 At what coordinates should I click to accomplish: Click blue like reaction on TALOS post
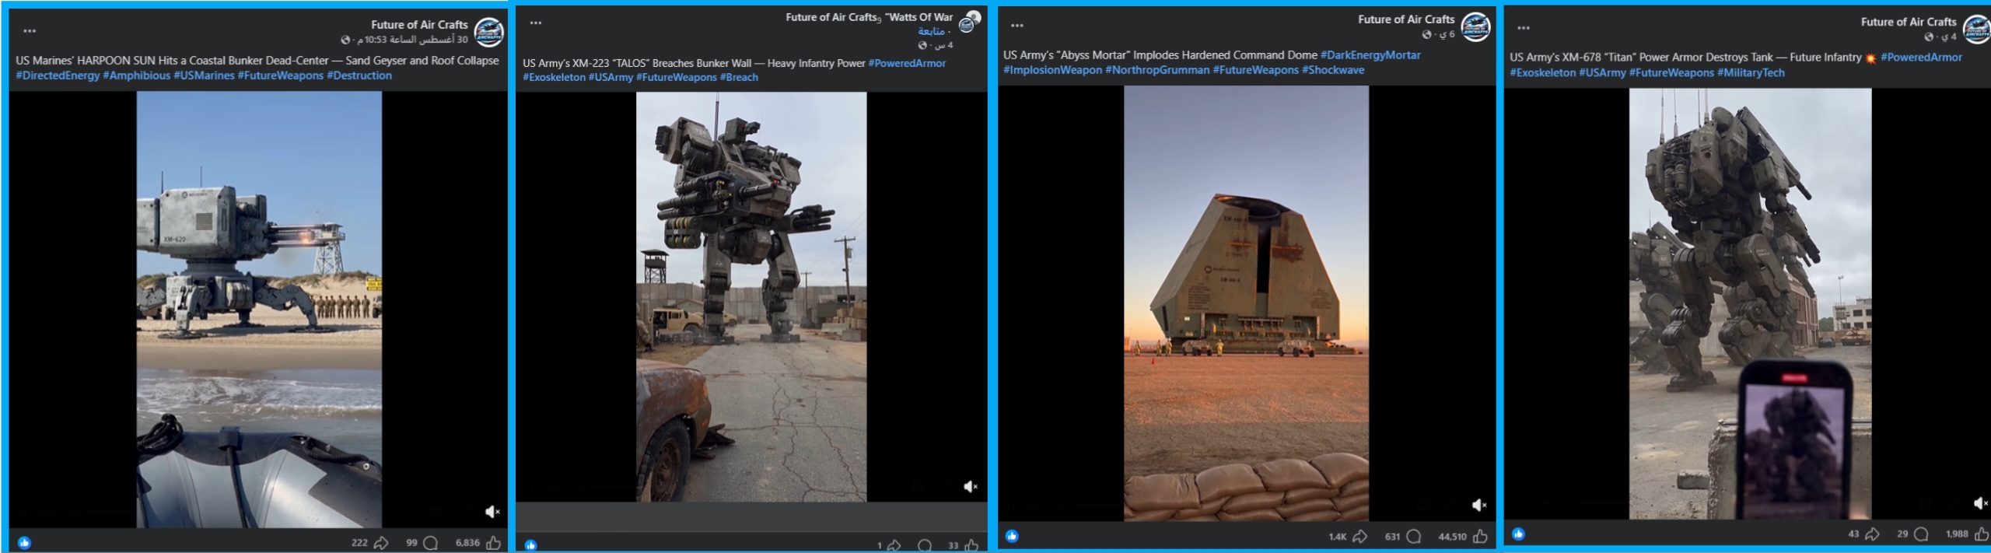[x=530, y=545]
